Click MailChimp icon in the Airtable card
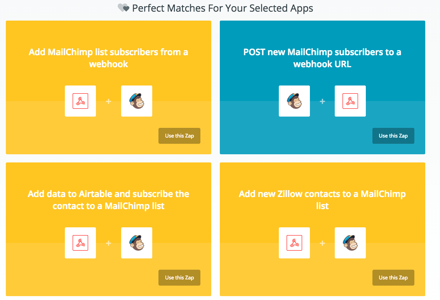Image resolution: width=440 pixels, height=300 pixels. point(137,243)
